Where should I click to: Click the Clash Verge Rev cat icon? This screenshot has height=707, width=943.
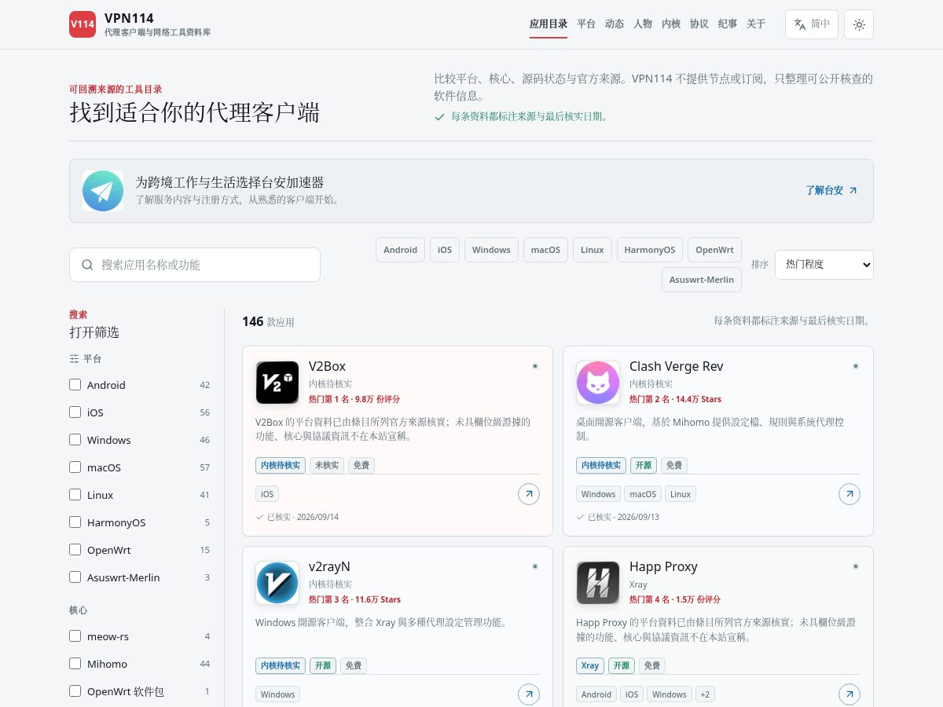598,383
